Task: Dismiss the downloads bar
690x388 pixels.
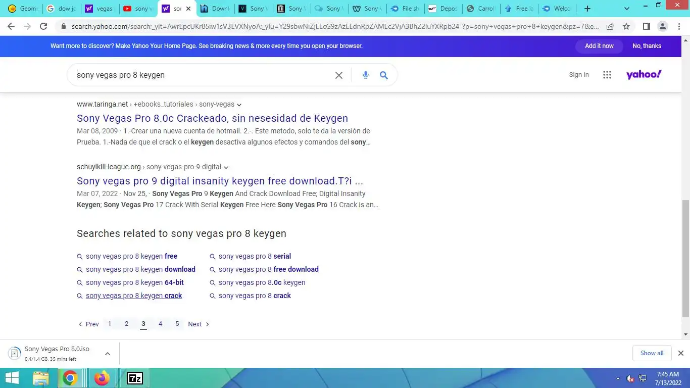Action: click(680, 353)
